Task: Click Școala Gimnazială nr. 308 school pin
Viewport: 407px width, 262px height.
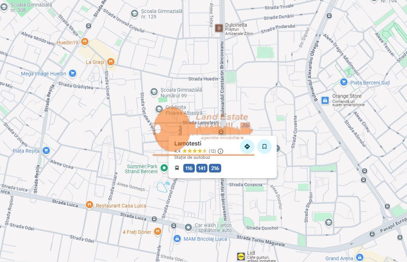Action: [x=4, y=7]
